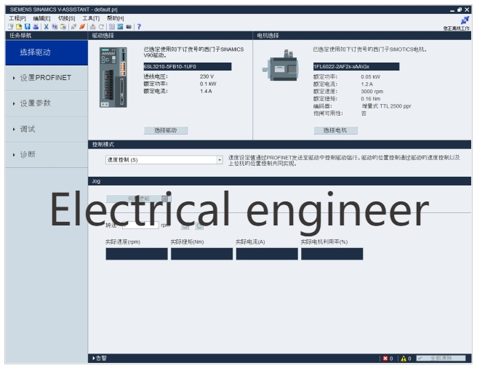Click the 实际扭矩(Nm) value display
This screenshot has width=477, height=368.
pyautogui.click(x=201, y=254)
